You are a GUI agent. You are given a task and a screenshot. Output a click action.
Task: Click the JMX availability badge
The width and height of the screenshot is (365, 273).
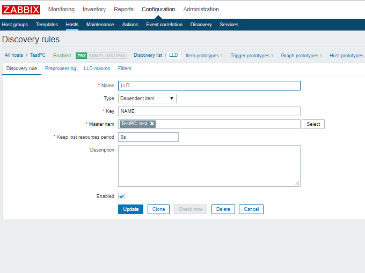coord(108,56)
